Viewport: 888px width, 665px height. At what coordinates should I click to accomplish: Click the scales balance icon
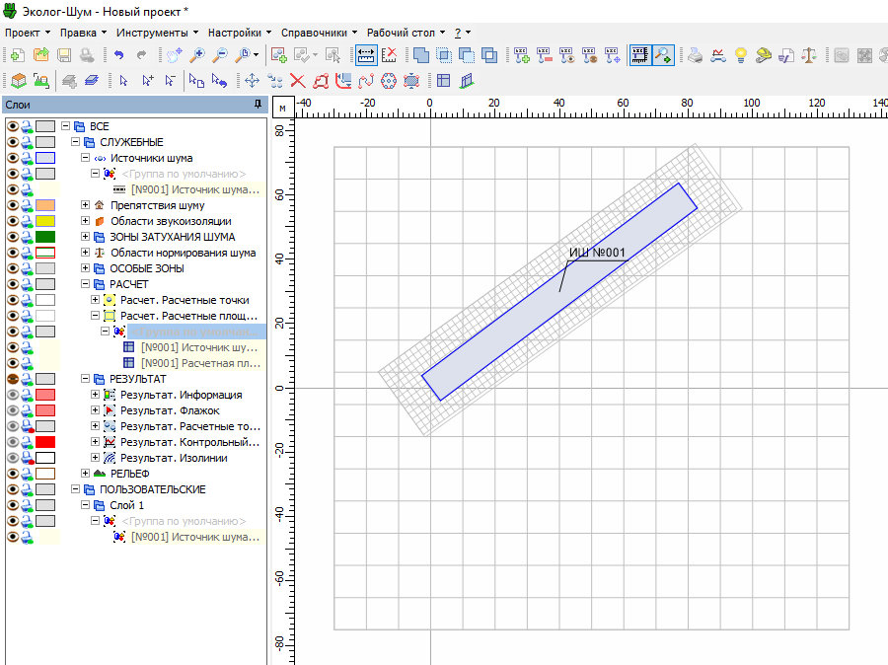810,55
